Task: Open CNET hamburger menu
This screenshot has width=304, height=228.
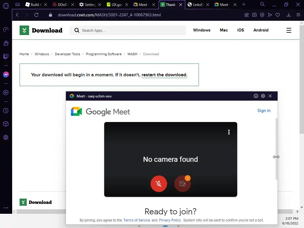Action: pos(289,30)
